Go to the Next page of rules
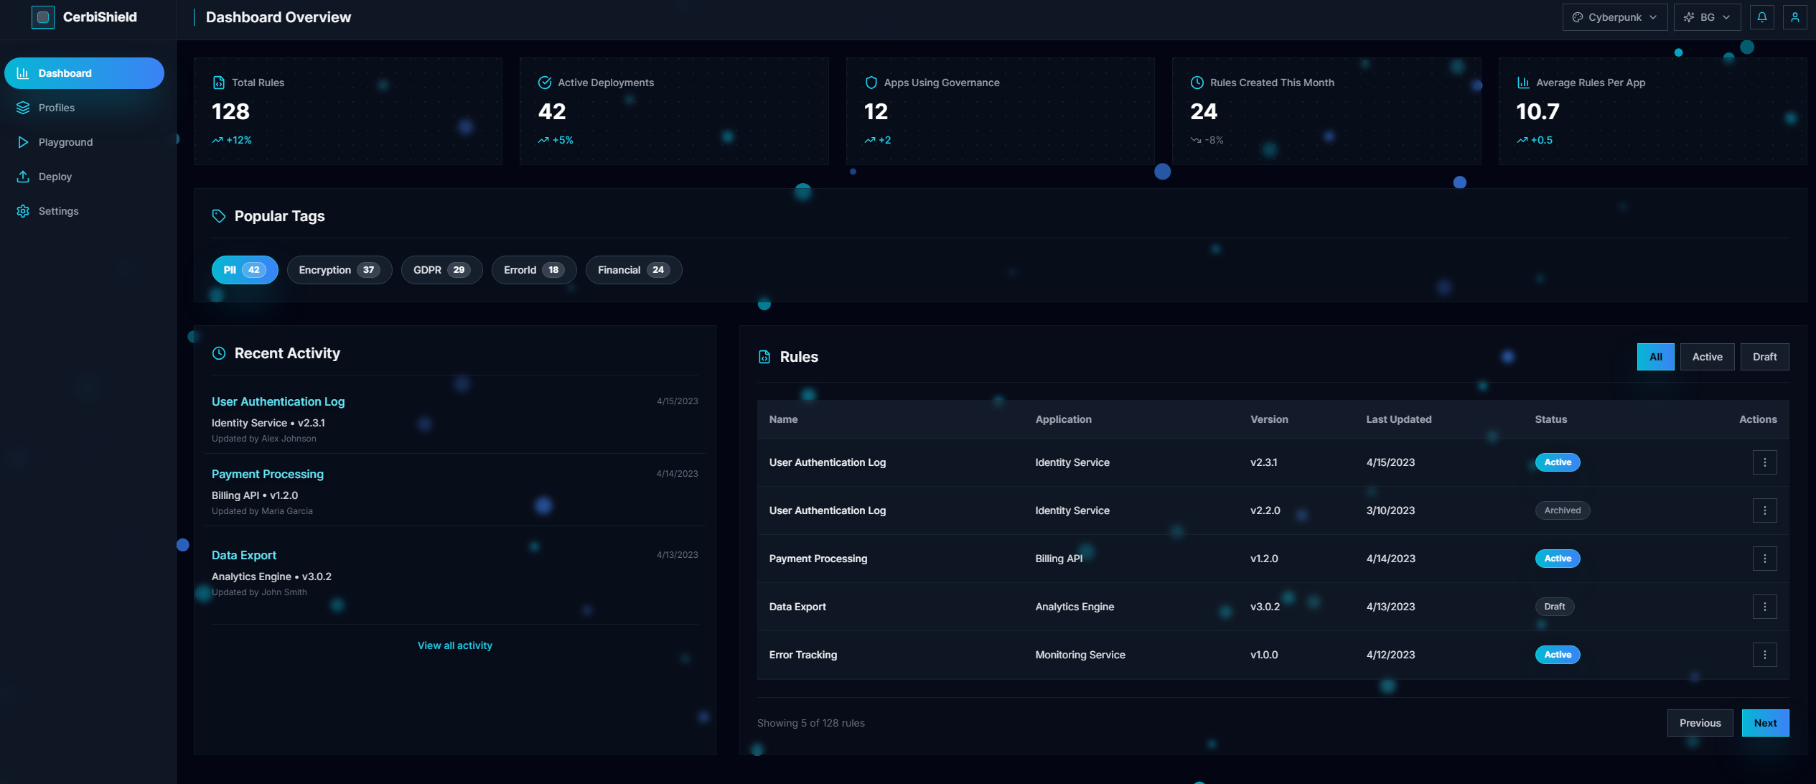The image size is (1816, 784). point(1765,722)
